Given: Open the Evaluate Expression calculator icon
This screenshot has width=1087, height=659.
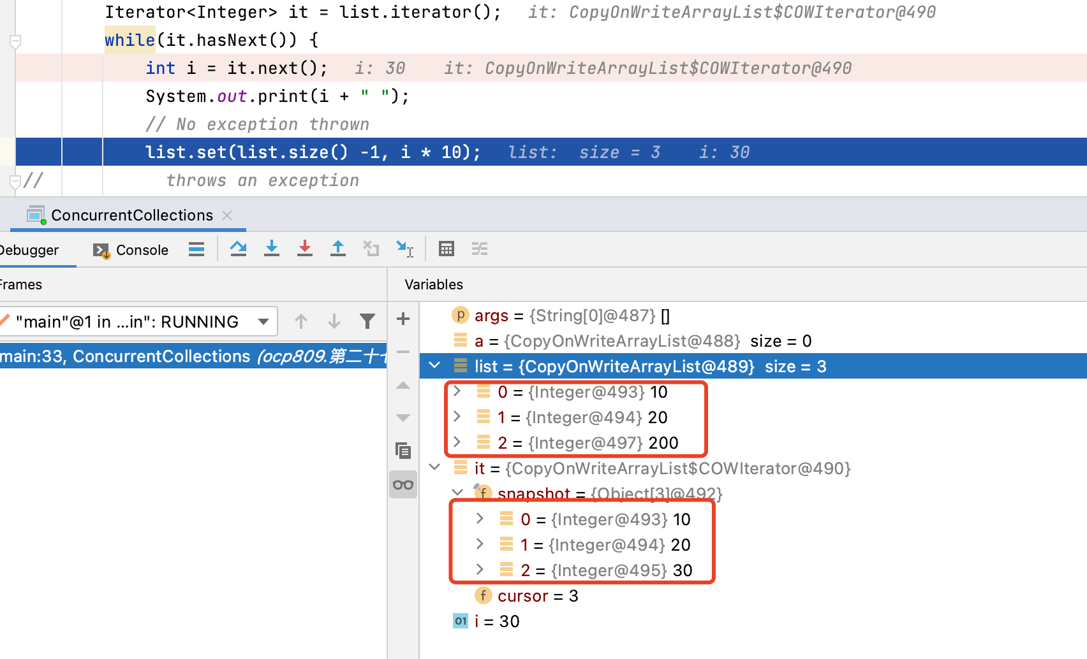Looking at the screenshot, I should [447, 249].
